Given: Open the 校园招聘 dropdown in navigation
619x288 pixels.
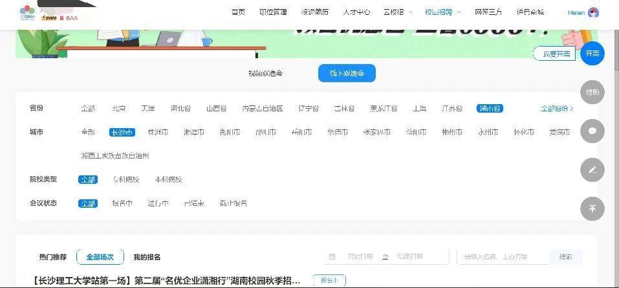Looking at the screenshot, I should coord(443,12).
